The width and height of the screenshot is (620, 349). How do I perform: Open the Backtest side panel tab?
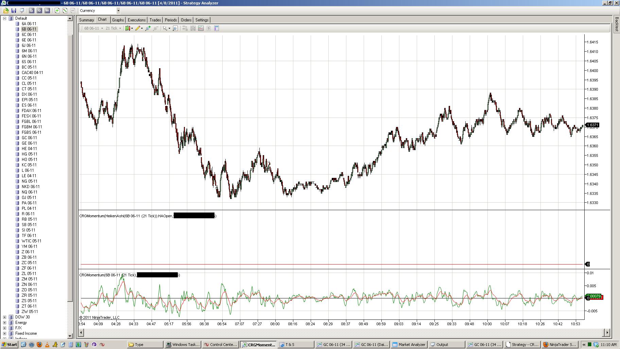[617, 24]
